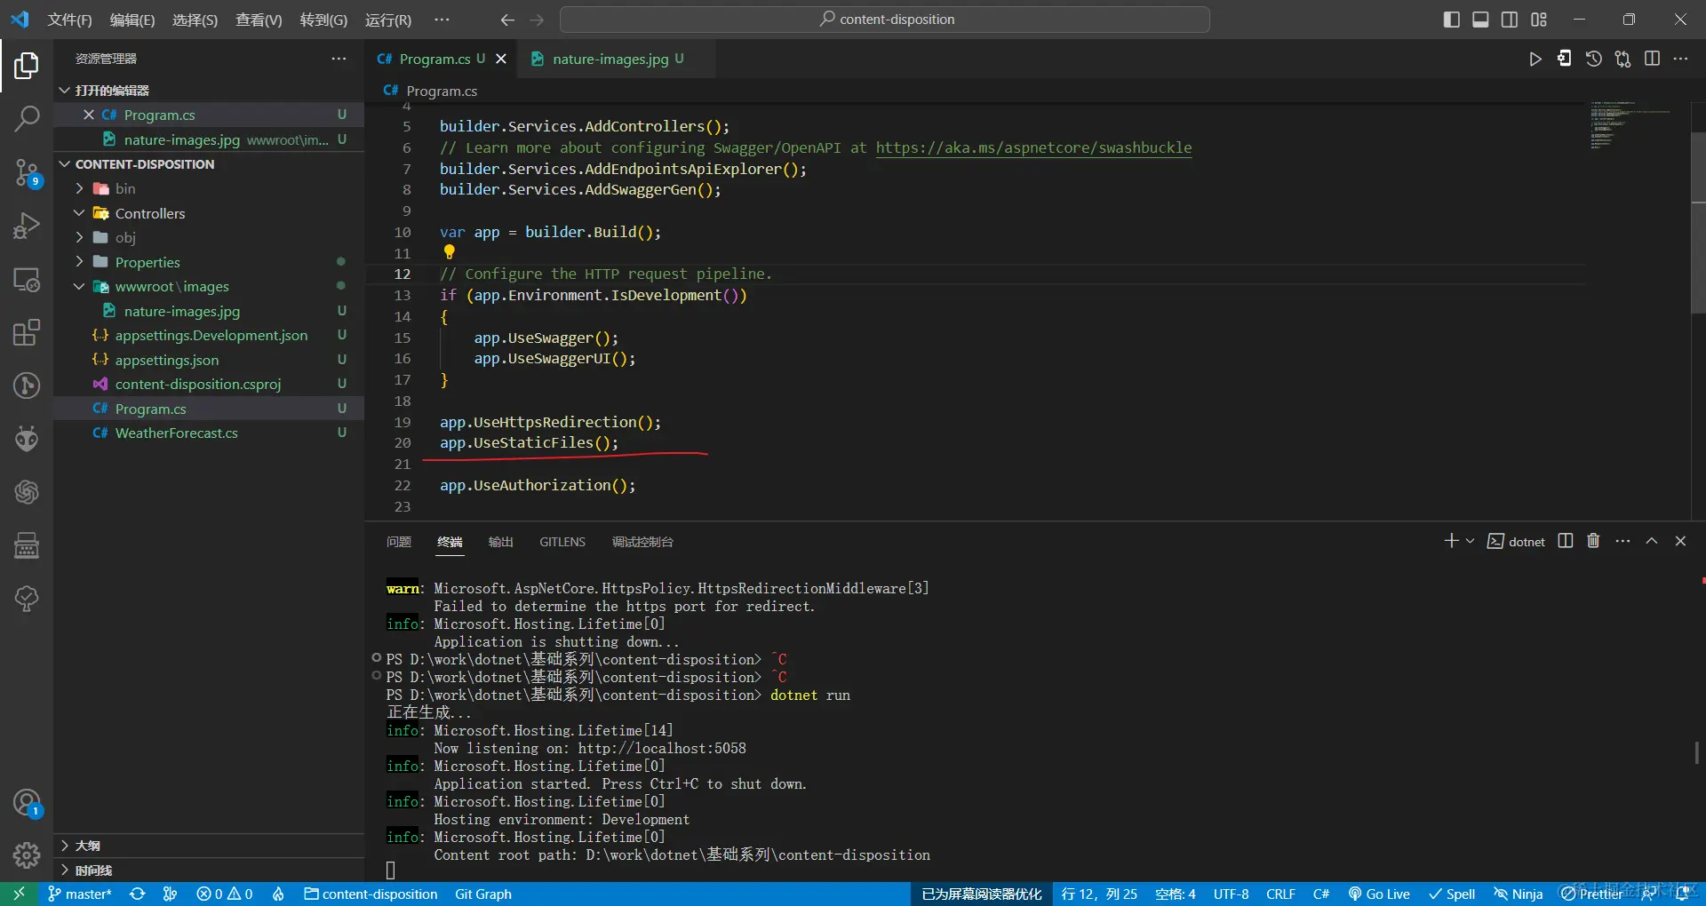
Task: Toggle Panel visibility in title bar
Action: (x=1480, y=20)
